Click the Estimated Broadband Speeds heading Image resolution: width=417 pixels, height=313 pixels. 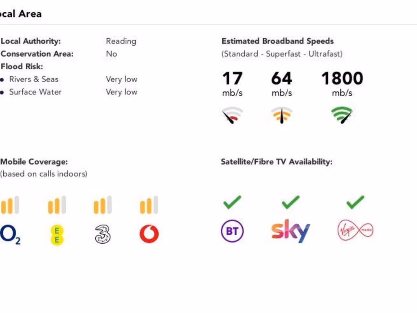tap(277, 41)
